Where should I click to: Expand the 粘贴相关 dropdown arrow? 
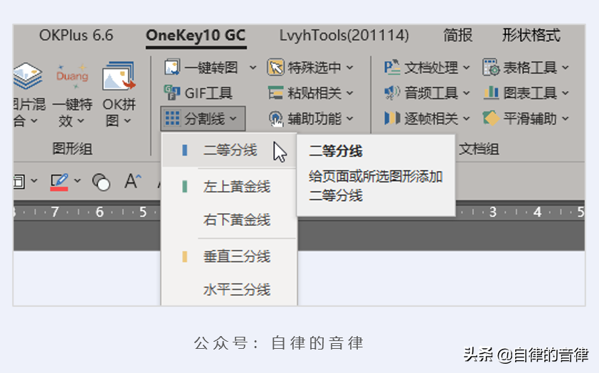tap(350, 93)
